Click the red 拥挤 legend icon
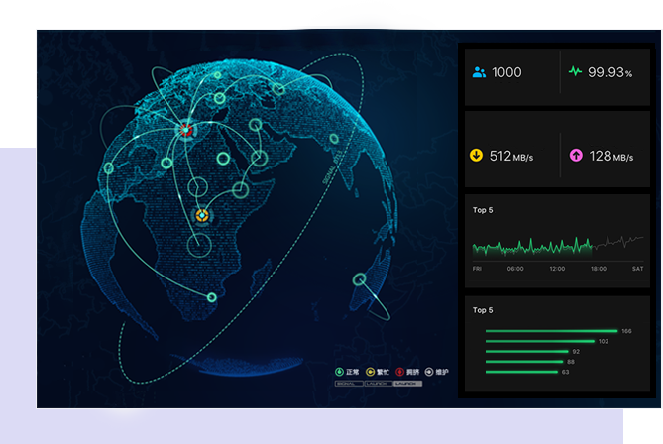 pyautogui.click(x=399, y=372)
